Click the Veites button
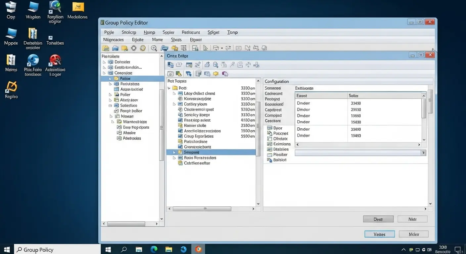Screen dimensions: 466x254 coord(380,234)
